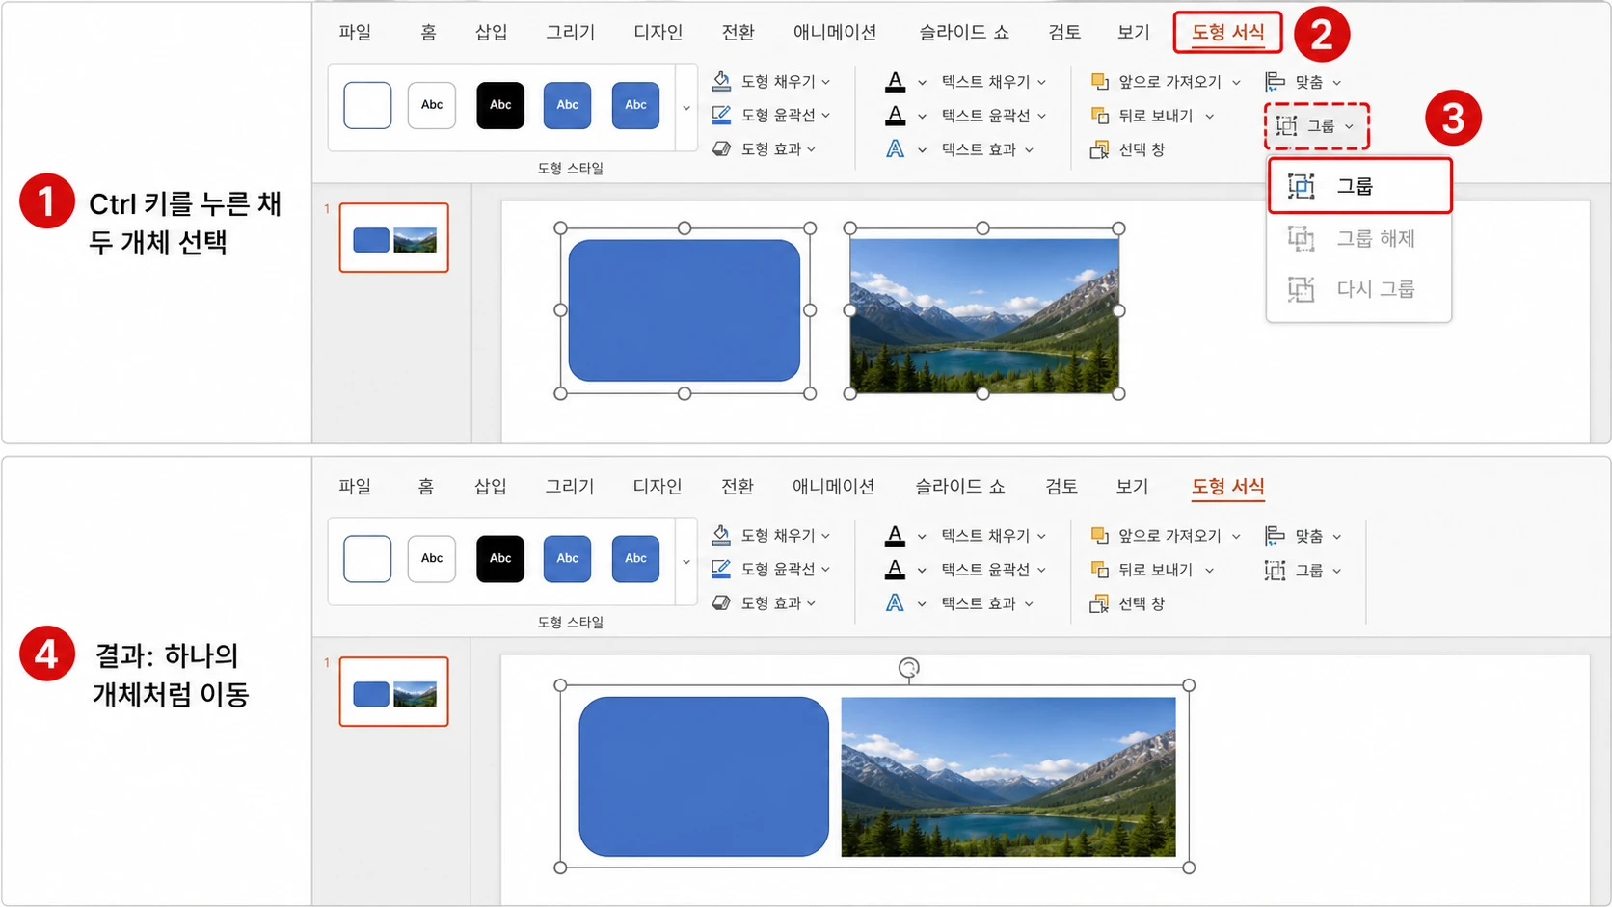
Task: Expand the 뒤로 보내기 arrow in lower ribbon
Action: coord(1209,570)
